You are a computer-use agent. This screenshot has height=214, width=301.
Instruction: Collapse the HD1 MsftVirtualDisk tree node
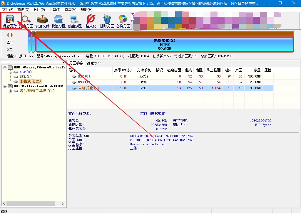(x=5, y=86)
